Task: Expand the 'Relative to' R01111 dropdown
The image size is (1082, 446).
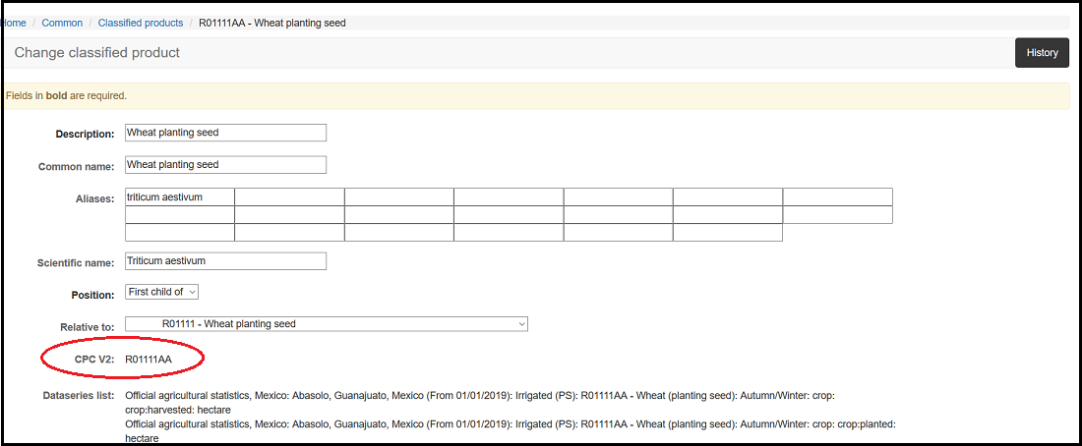Action: click(x=326, y=324)
